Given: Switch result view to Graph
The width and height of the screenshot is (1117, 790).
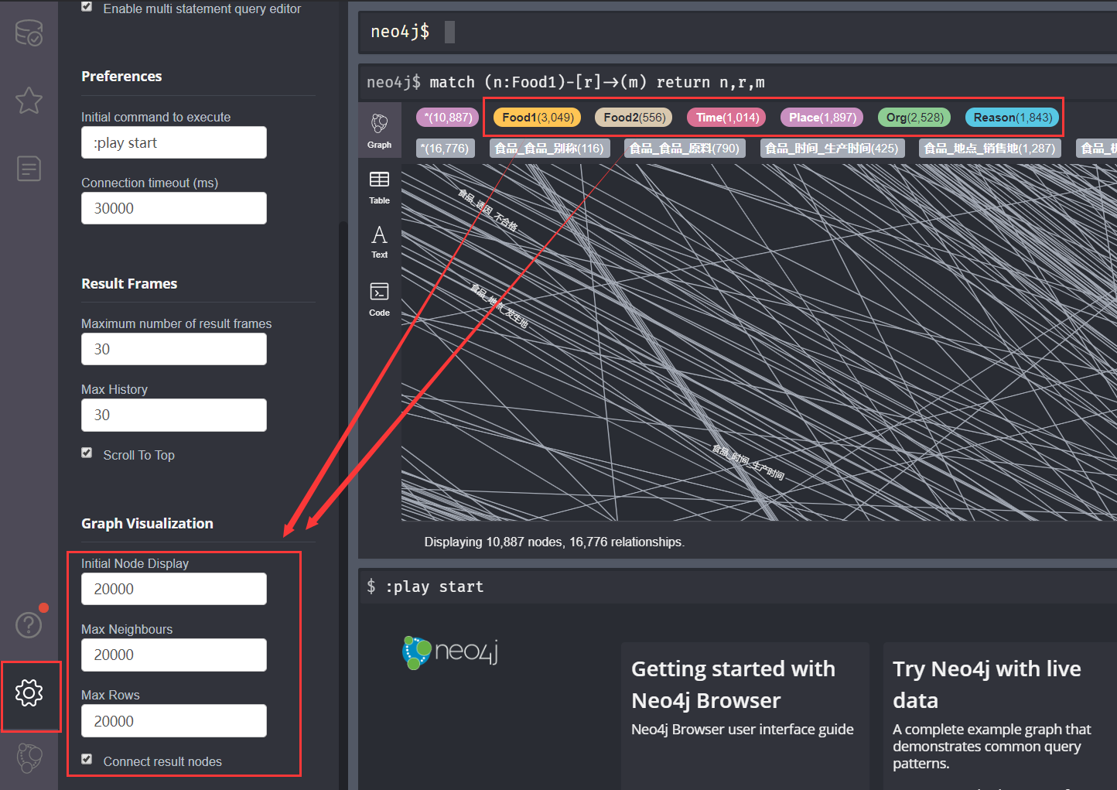Looking at the screenshot, I should coord(379,130).
